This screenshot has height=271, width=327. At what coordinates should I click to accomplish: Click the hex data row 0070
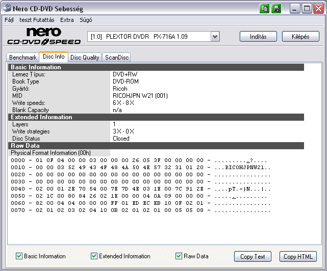(x=141, y=210)
